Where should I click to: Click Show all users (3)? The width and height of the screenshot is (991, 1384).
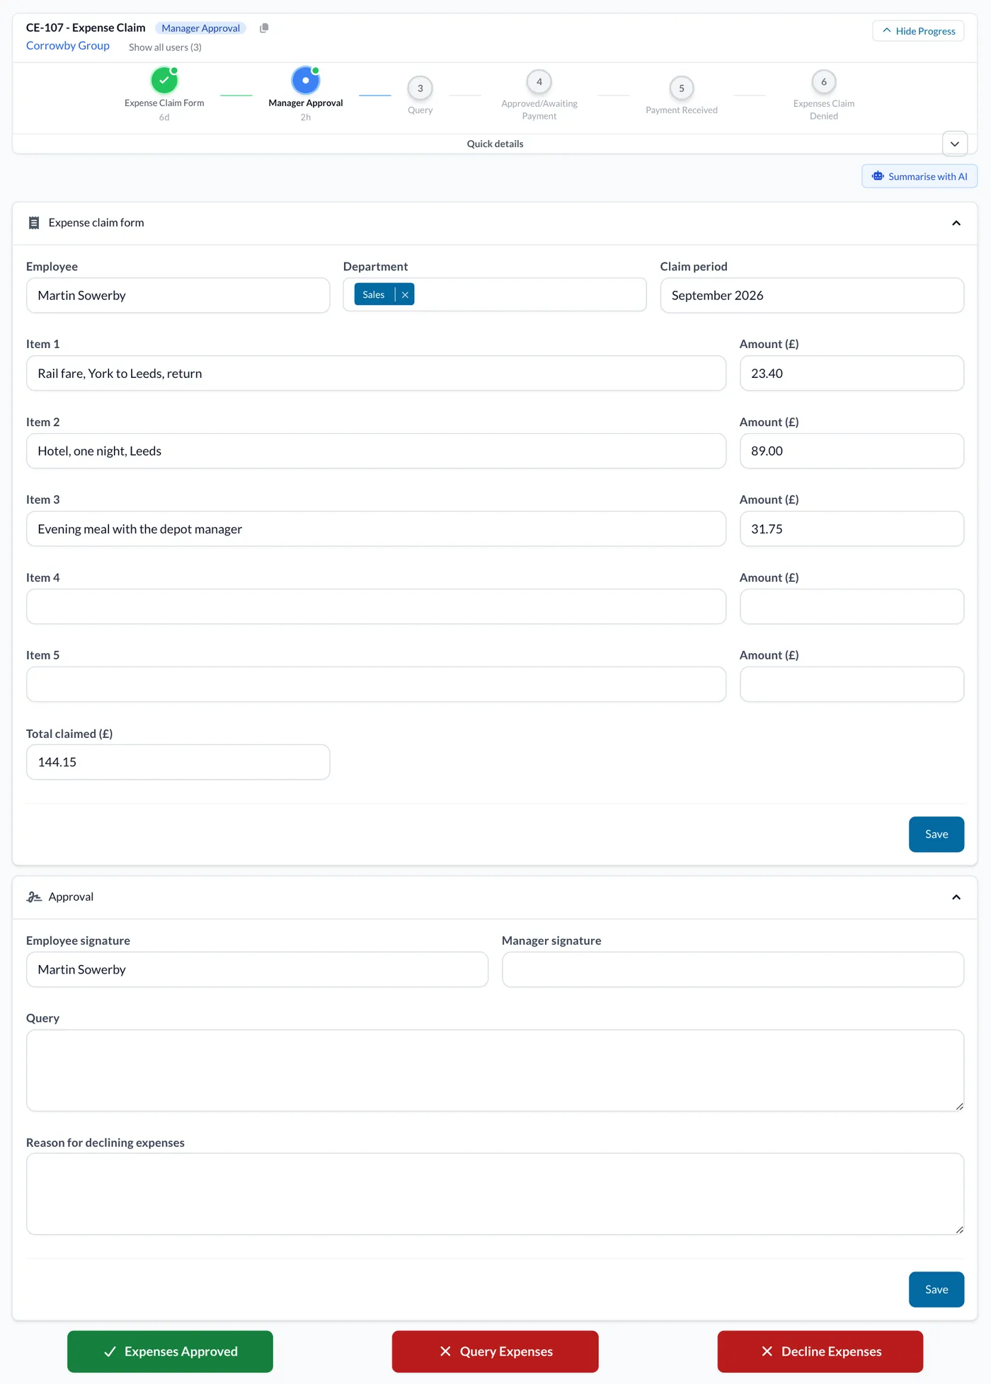[165, 47]
